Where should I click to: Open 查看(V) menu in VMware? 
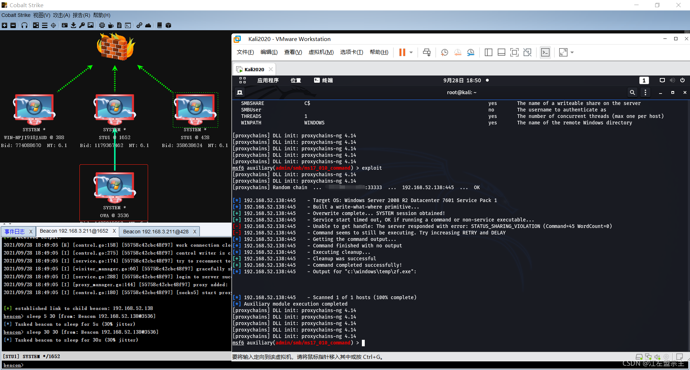pyautogui.click(x=293, y=52)
